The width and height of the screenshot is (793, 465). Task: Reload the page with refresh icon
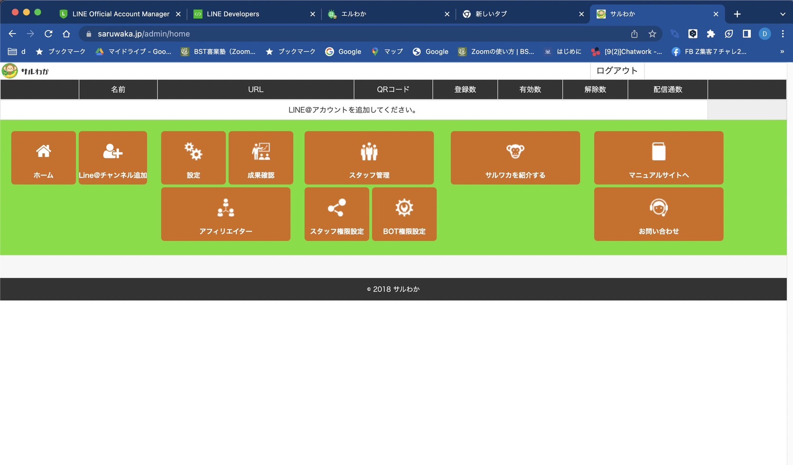[x=48, y=34]
